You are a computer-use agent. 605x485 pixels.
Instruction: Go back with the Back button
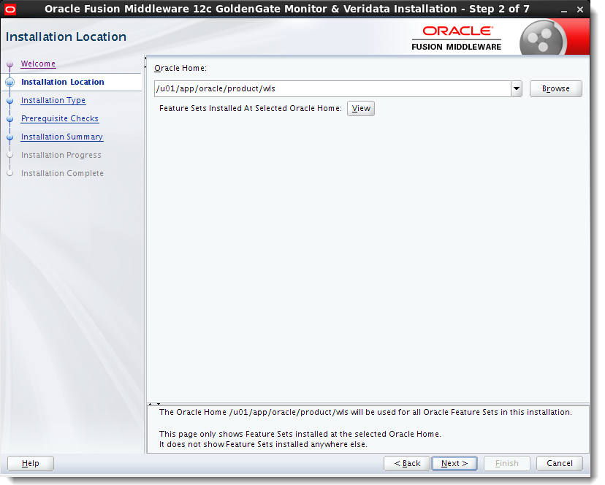pyautogui.click(x=407, y=463)
